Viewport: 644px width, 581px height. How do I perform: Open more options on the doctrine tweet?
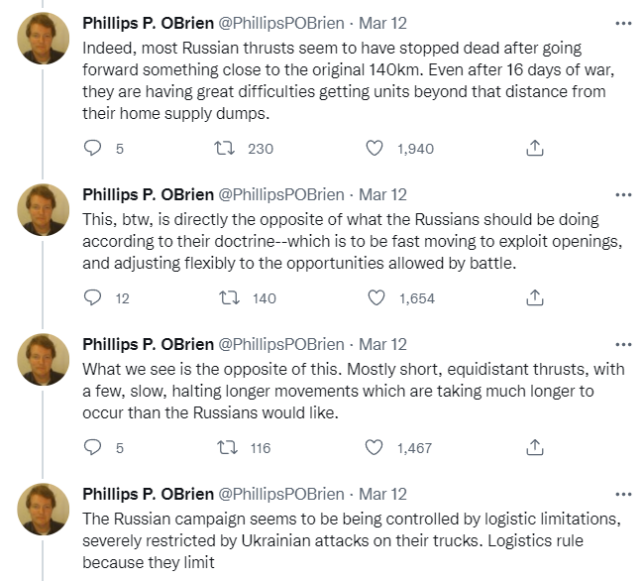click(x=622, y=194)
